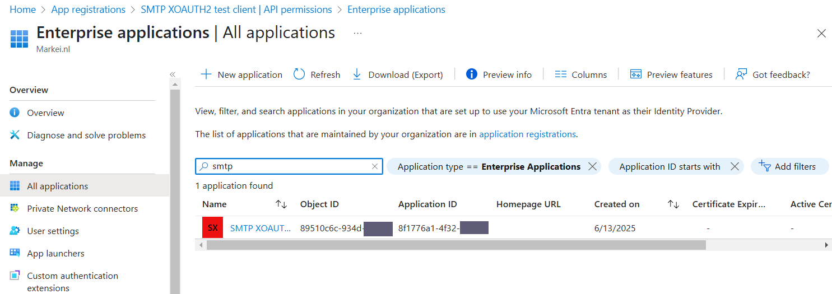This screenshot has width=832, height=294.
Task: Select Diagnose and solve problems menu item
Action: [86, 135]
